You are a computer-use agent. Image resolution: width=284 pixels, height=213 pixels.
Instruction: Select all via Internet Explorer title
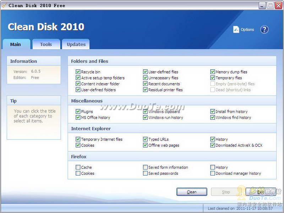(91, 129)
